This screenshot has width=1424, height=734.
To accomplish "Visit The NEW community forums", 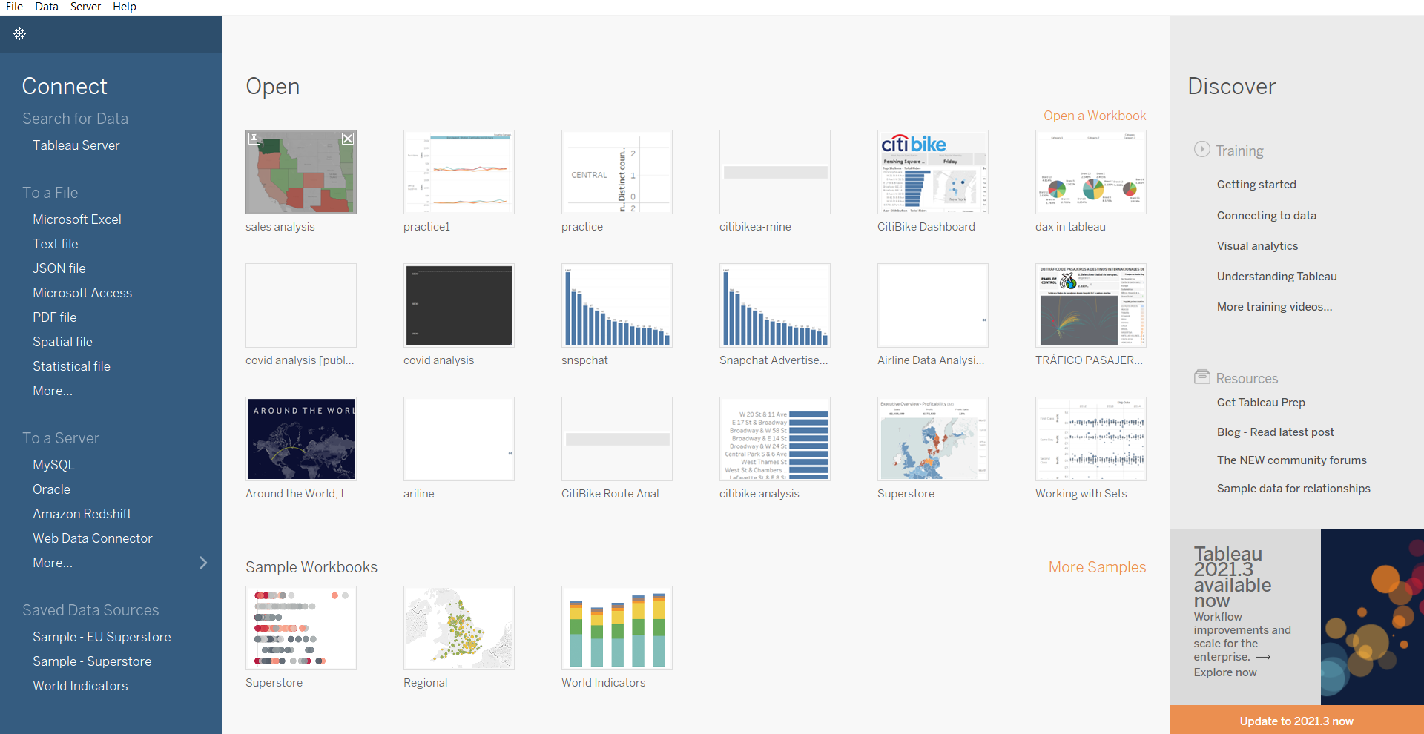I will (x=1291, y=460).
